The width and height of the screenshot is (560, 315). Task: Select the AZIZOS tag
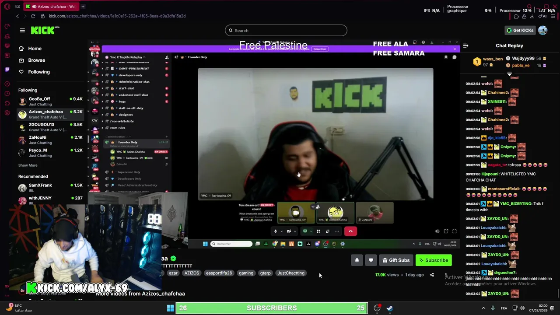(192, 273)
